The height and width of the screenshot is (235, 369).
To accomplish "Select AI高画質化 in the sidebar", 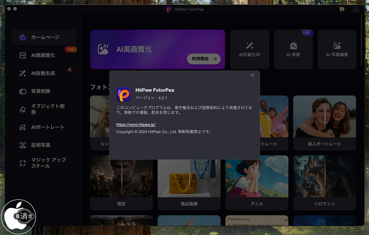I will [44, 55].
